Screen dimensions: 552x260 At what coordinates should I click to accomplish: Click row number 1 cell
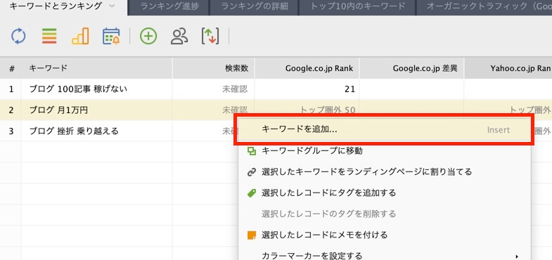pos(11,89)
